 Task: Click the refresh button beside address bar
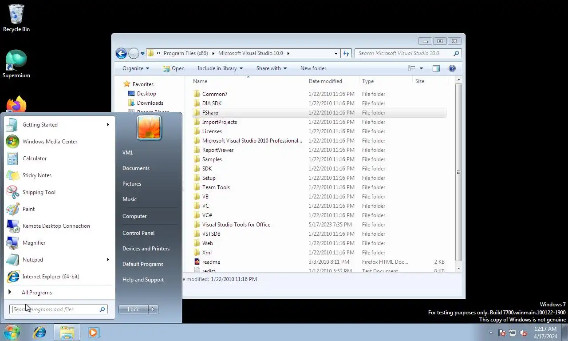347,53
